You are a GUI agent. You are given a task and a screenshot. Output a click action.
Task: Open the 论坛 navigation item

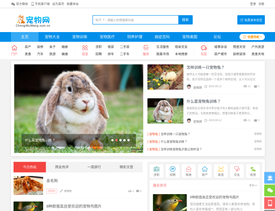(217, 37)
